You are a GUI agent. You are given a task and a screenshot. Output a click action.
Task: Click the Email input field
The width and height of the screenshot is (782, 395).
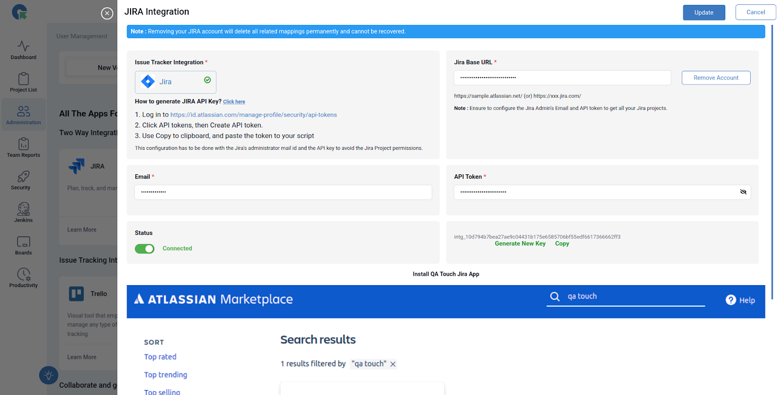click(x=283, y=192)
